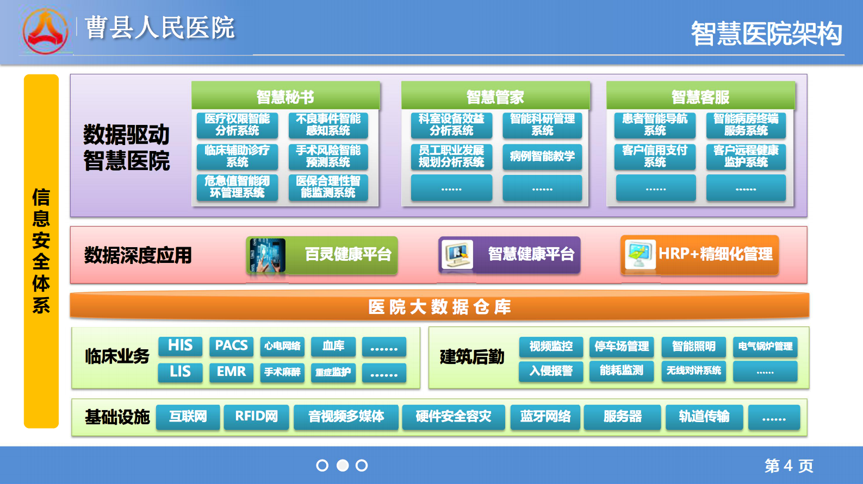The width and height of the screenshot is (863, 484).
Task: Select the 入侵报警 box
Action: coord(551,371)
